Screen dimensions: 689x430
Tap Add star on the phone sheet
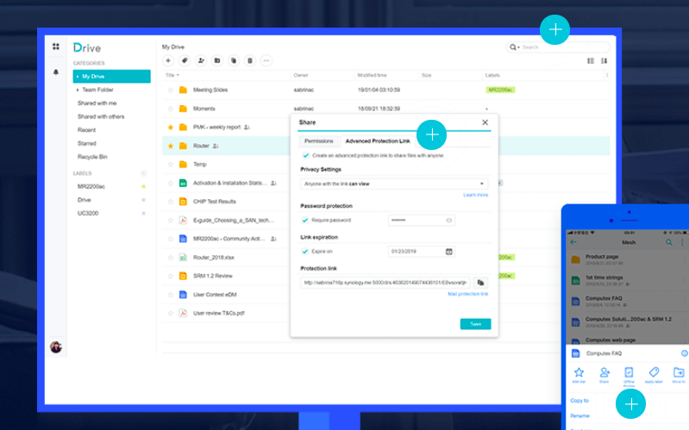[x=579, y=375]
